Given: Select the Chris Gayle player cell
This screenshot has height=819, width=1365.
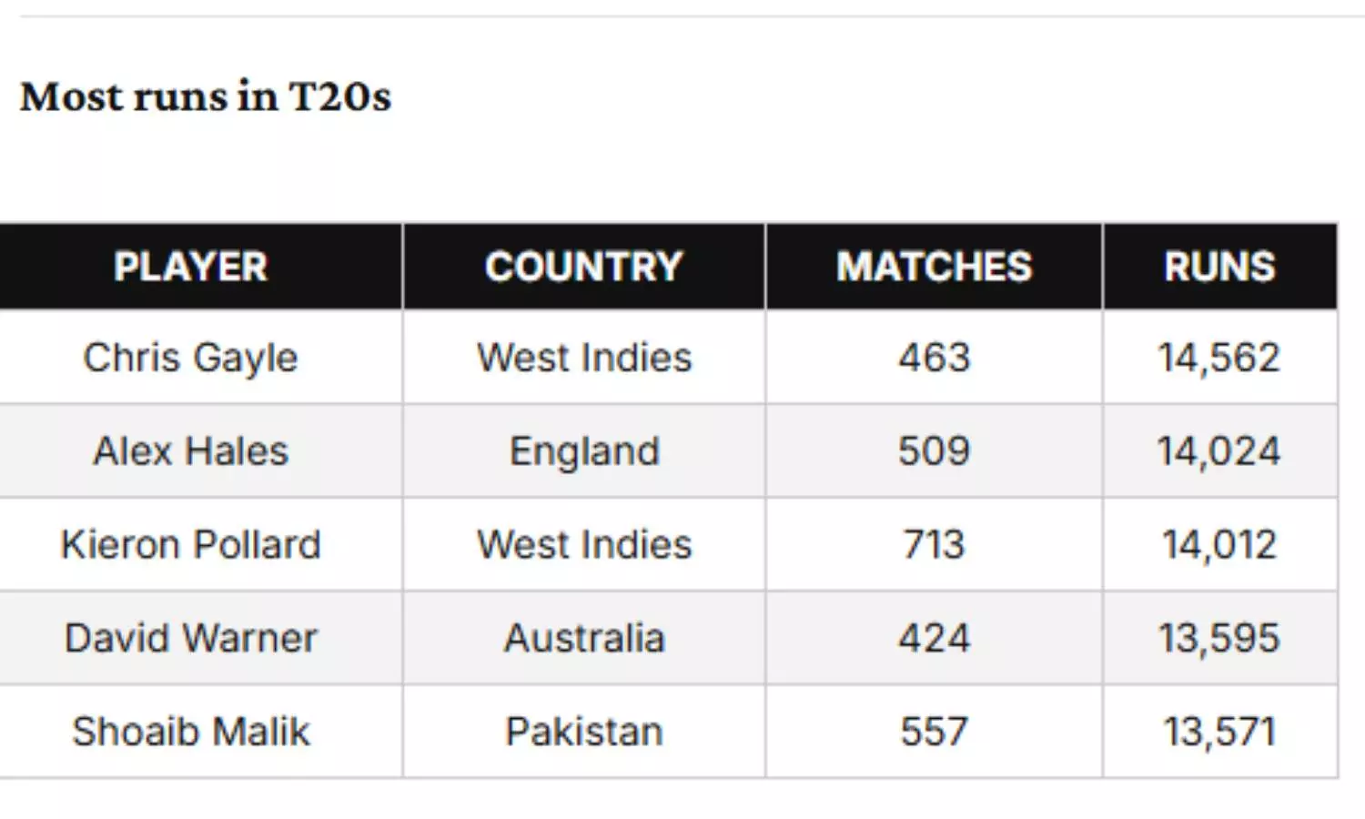Looking at the screenshot, I should (191, 358).
